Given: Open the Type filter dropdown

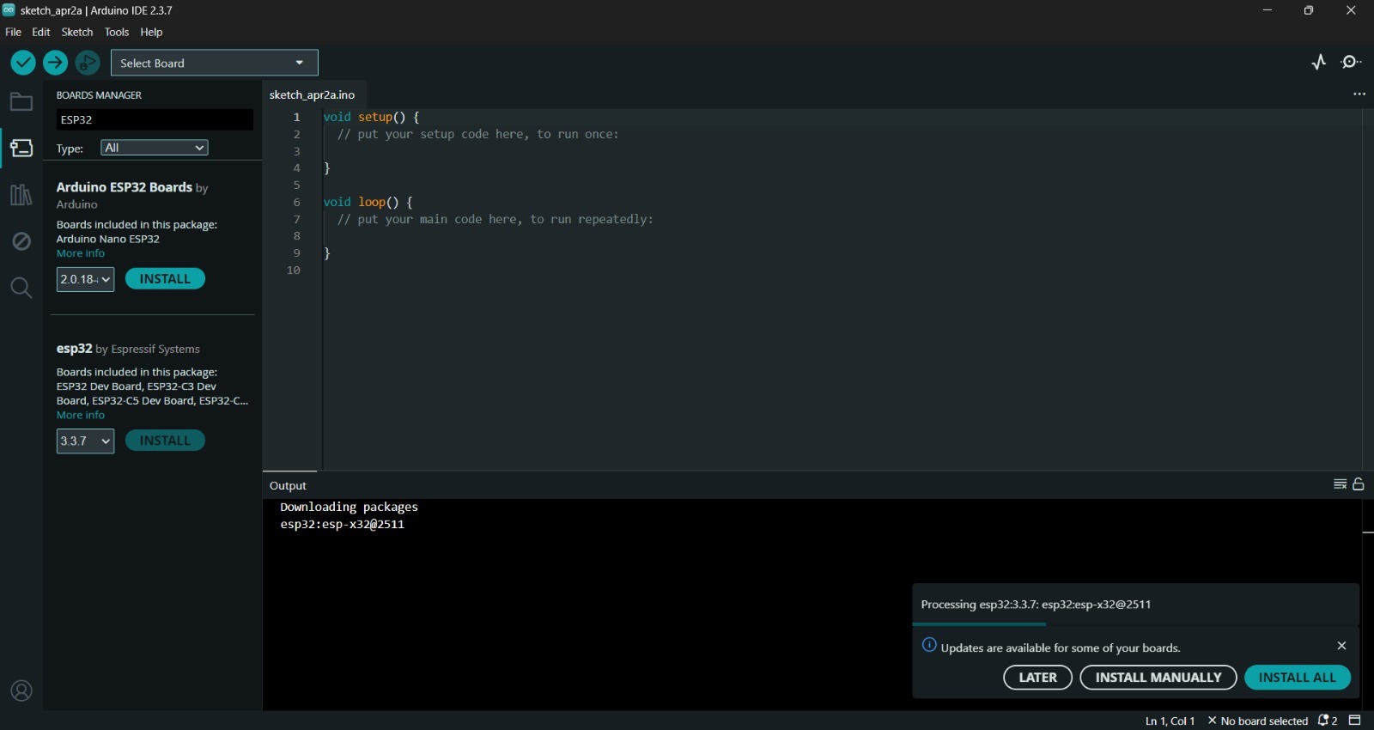Looking at the screenshot, I should [155, 148].
